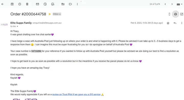Image resolution: width=184 pixels, height=100 pixels.
Task: Expand all messages in the conversation
Action: [x=169, y=14]
